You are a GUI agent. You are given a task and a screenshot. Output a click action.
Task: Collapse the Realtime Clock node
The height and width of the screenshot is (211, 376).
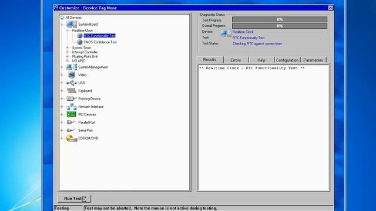(68, 30)
